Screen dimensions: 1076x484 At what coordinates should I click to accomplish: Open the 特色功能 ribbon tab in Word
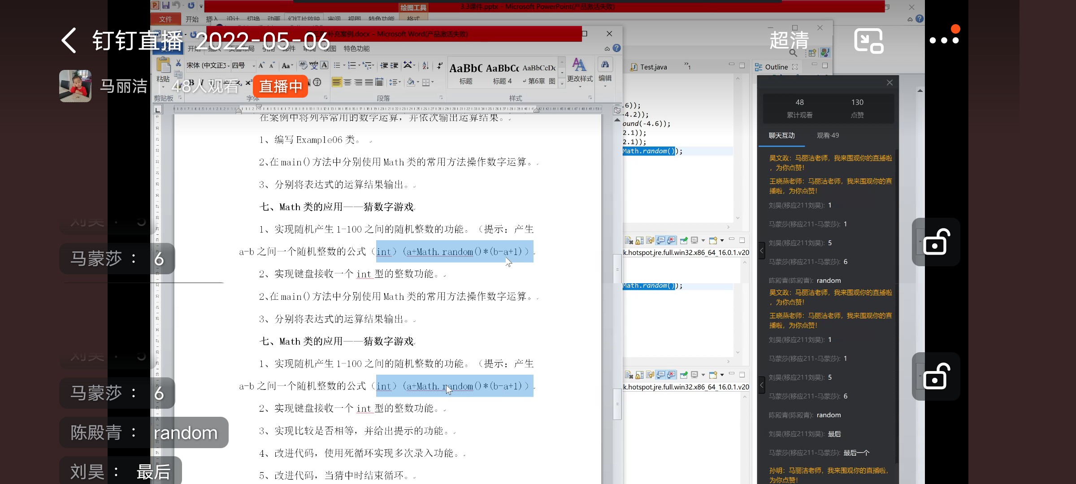[356, 48]
